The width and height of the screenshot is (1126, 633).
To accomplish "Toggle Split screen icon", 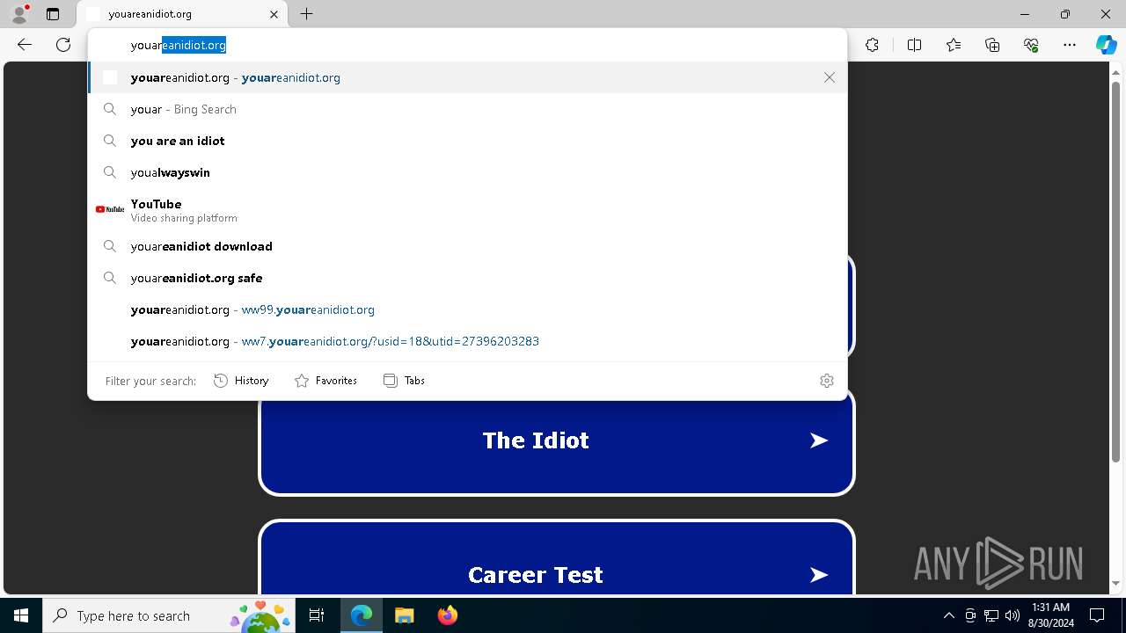I will pos(914,45).
